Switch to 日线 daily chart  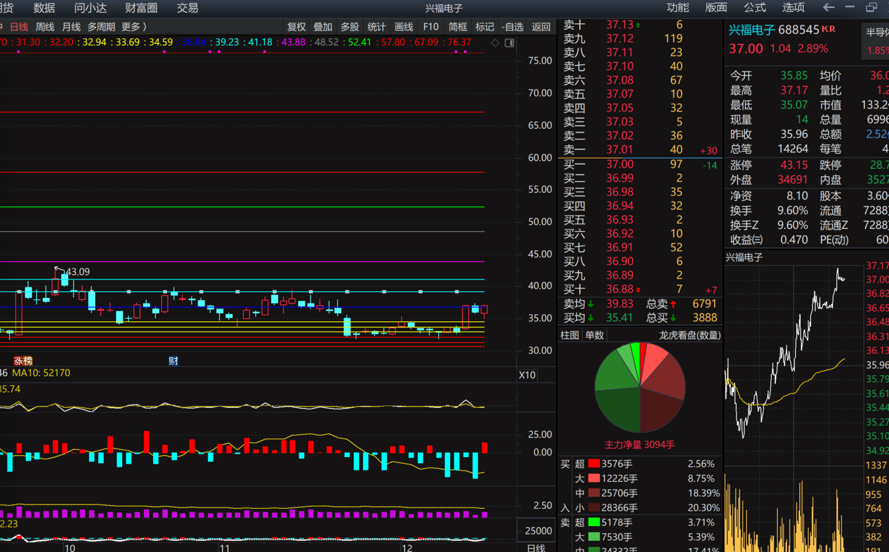[19, 27]
